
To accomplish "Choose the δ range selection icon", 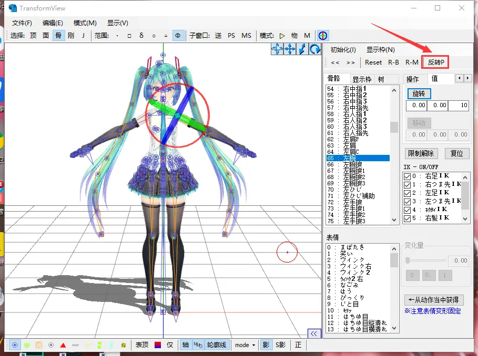I will tap(141, 36).
